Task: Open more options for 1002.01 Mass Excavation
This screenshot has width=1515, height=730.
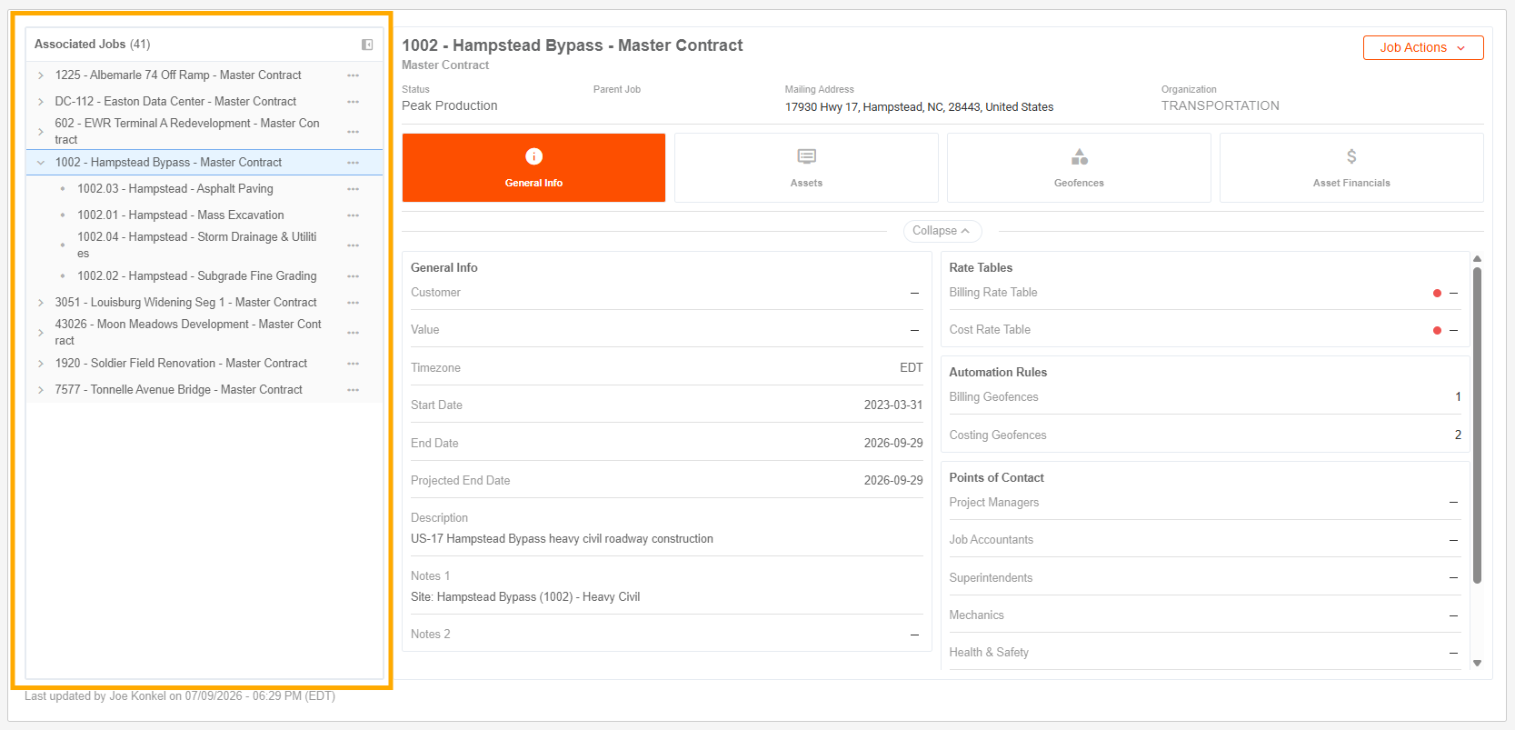Action: point(353,215)
